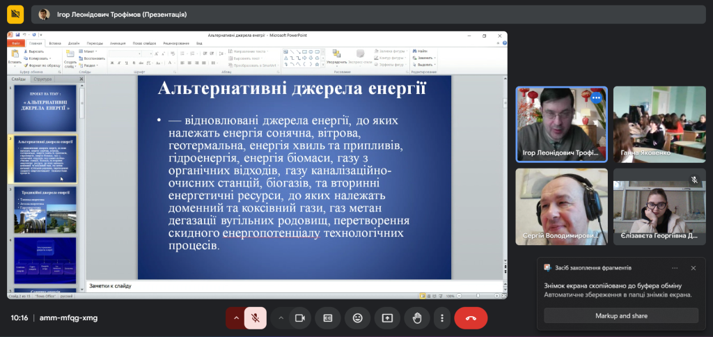Close the snipping tool notification

point(693,267)
